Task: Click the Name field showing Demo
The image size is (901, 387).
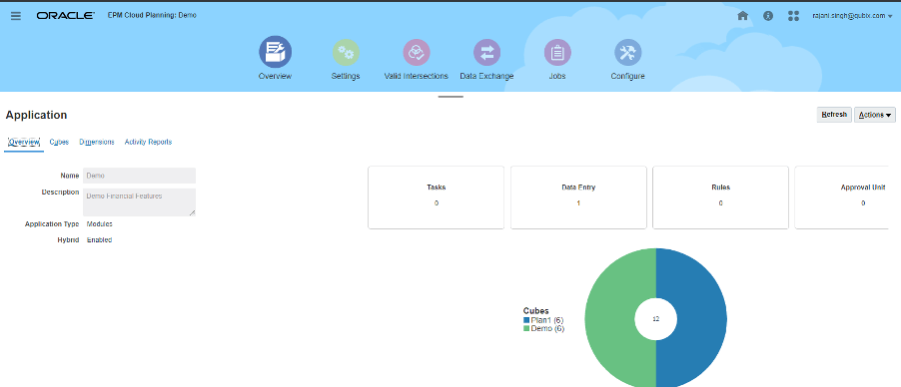Action: click(x=140, y=176)
